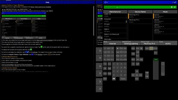178x100 pixels.
Task: Tap numeric key 0
Action: pyautogui.click(x=114, y=75)
